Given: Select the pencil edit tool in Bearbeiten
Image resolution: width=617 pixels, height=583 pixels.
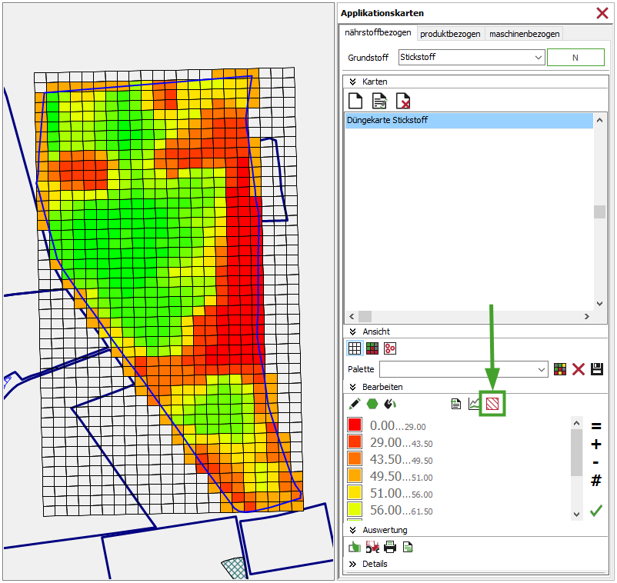Looking at the screenshot, I should tap(354, 403).
